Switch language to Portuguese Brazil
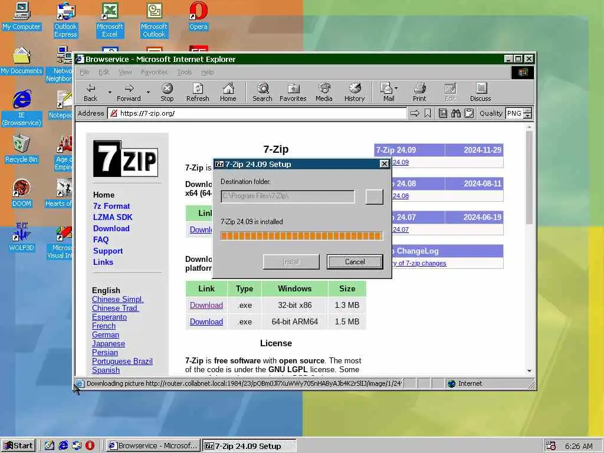Screen dimensions: 604x453 click(122, 362)
